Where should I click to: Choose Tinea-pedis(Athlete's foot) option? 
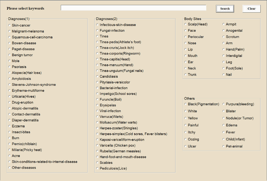tap(98, 42)
